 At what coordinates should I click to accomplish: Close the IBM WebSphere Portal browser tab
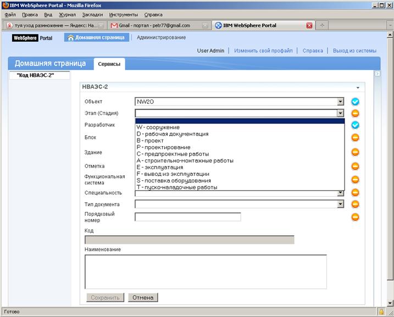(x=309, y=25)
